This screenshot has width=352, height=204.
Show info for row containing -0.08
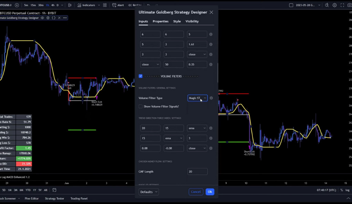211,148
